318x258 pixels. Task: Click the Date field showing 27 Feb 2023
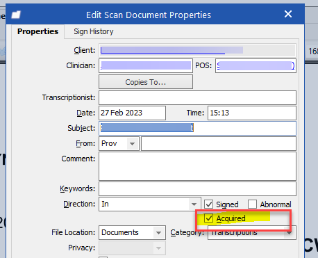[132, 113]
